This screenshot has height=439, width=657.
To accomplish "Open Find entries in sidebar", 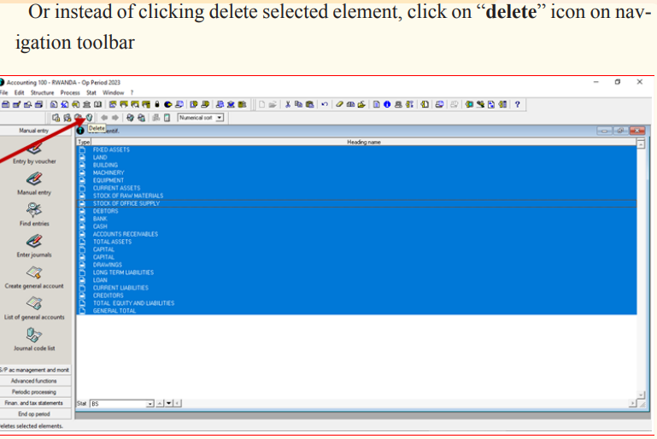I will point(34,215).
